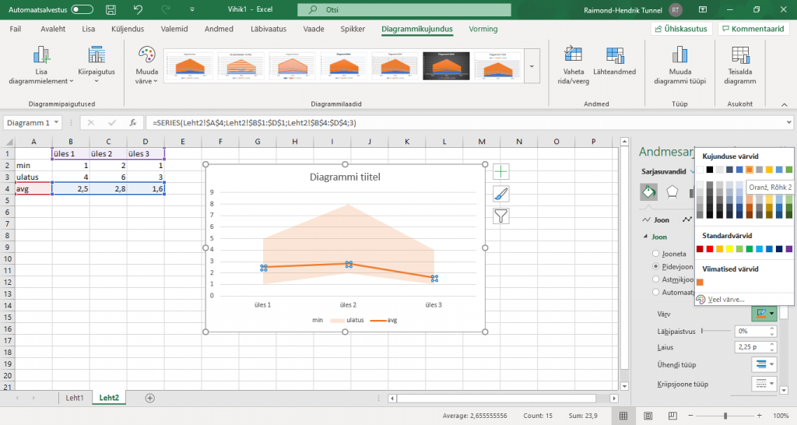The height and width of the screenshot is (425, 797).
Task: Open the Kiirpaigutus quick layout tool
Action: [x=97, y=55]
